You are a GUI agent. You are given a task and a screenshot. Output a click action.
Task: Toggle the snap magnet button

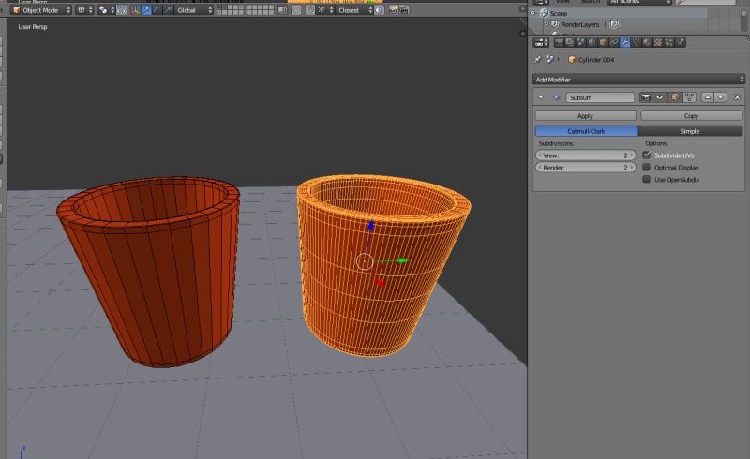[x=310, y=10]
